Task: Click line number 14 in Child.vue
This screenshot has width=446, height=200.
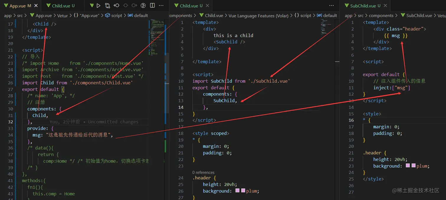Action: 181,107
